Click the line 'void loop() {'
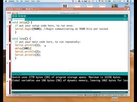The width and height of the screenshot is (137, 102). [x=21, y=39]
